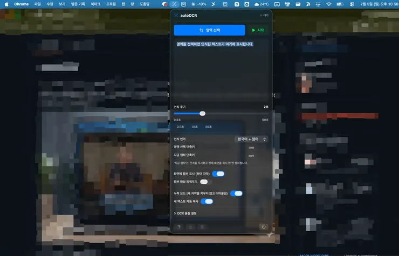Select the 10초 interval preset

point(195,127)
